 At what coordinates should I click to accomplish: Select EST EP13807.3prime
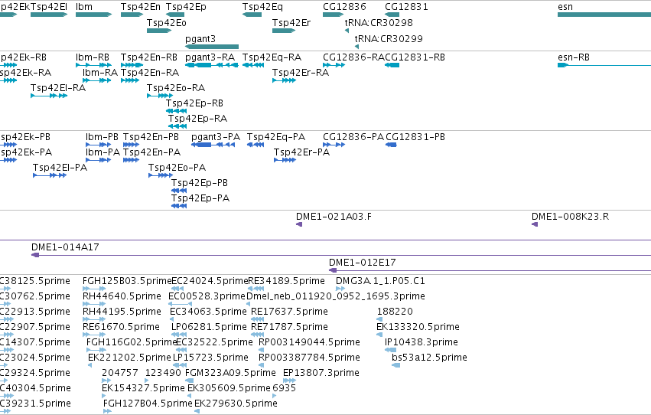(x=289, y=381)
